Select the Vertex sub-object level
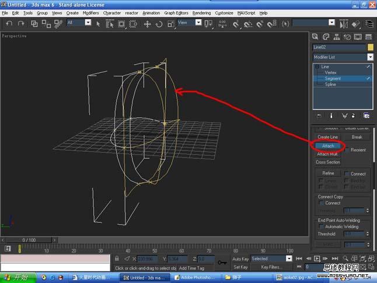 [330, 72]
